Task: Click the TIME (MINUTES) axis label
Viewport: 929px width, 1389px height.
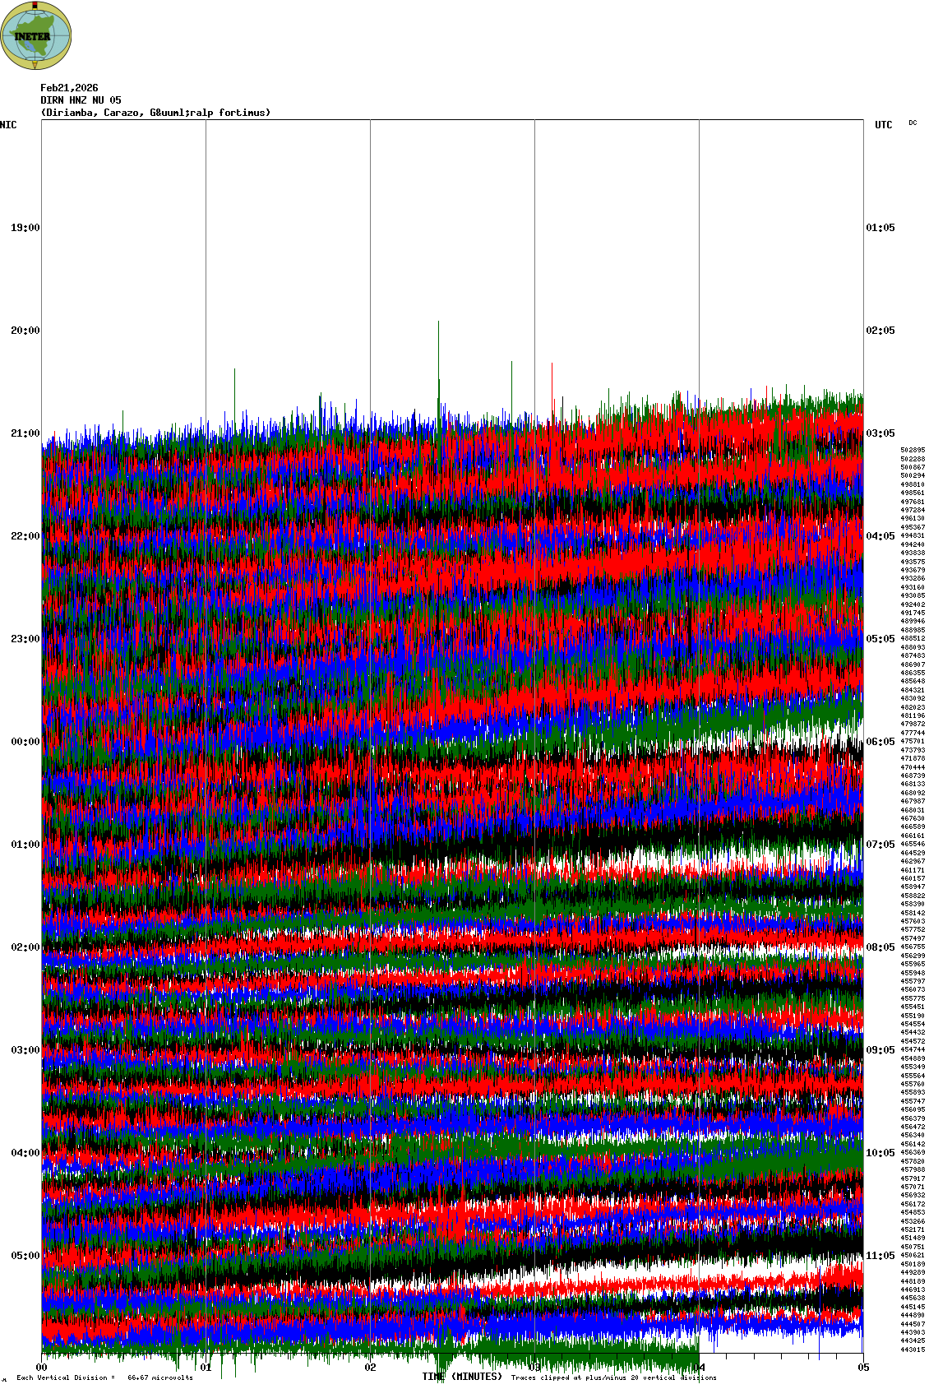Action: click(x=462, y=1377)
